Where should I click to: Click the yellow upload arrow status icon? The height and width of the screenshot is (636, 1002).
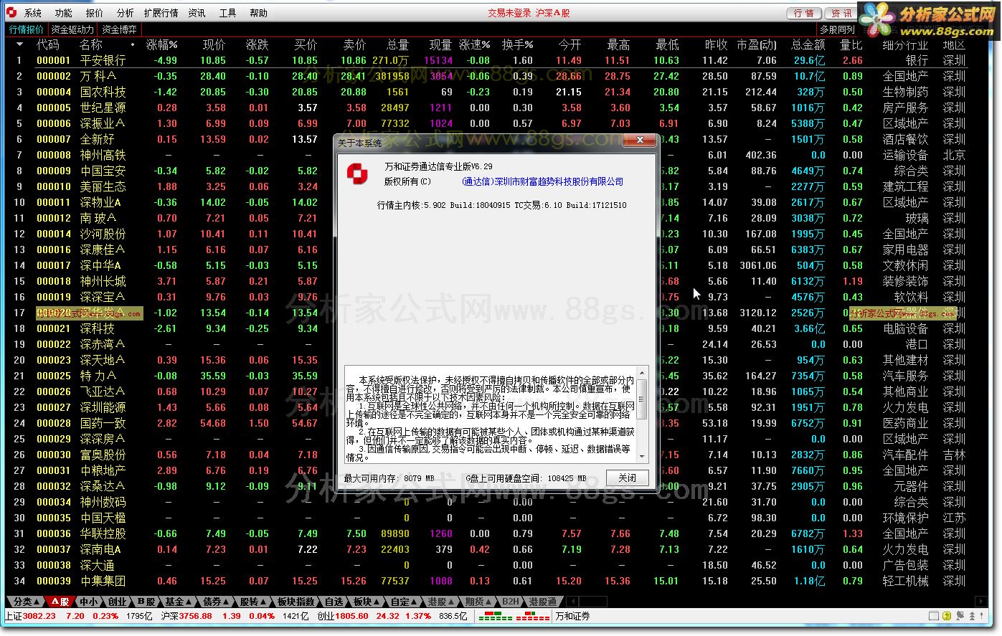tap(947, 616)
